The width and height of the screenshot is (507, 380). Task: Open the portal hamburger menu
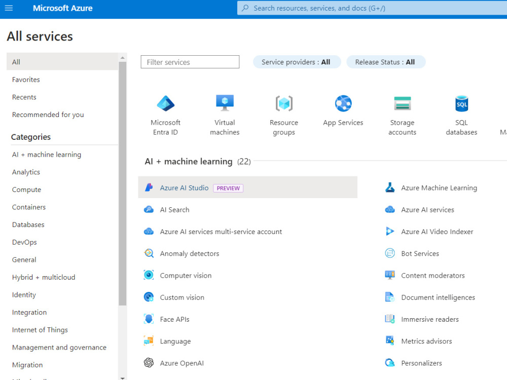point(9,8)
